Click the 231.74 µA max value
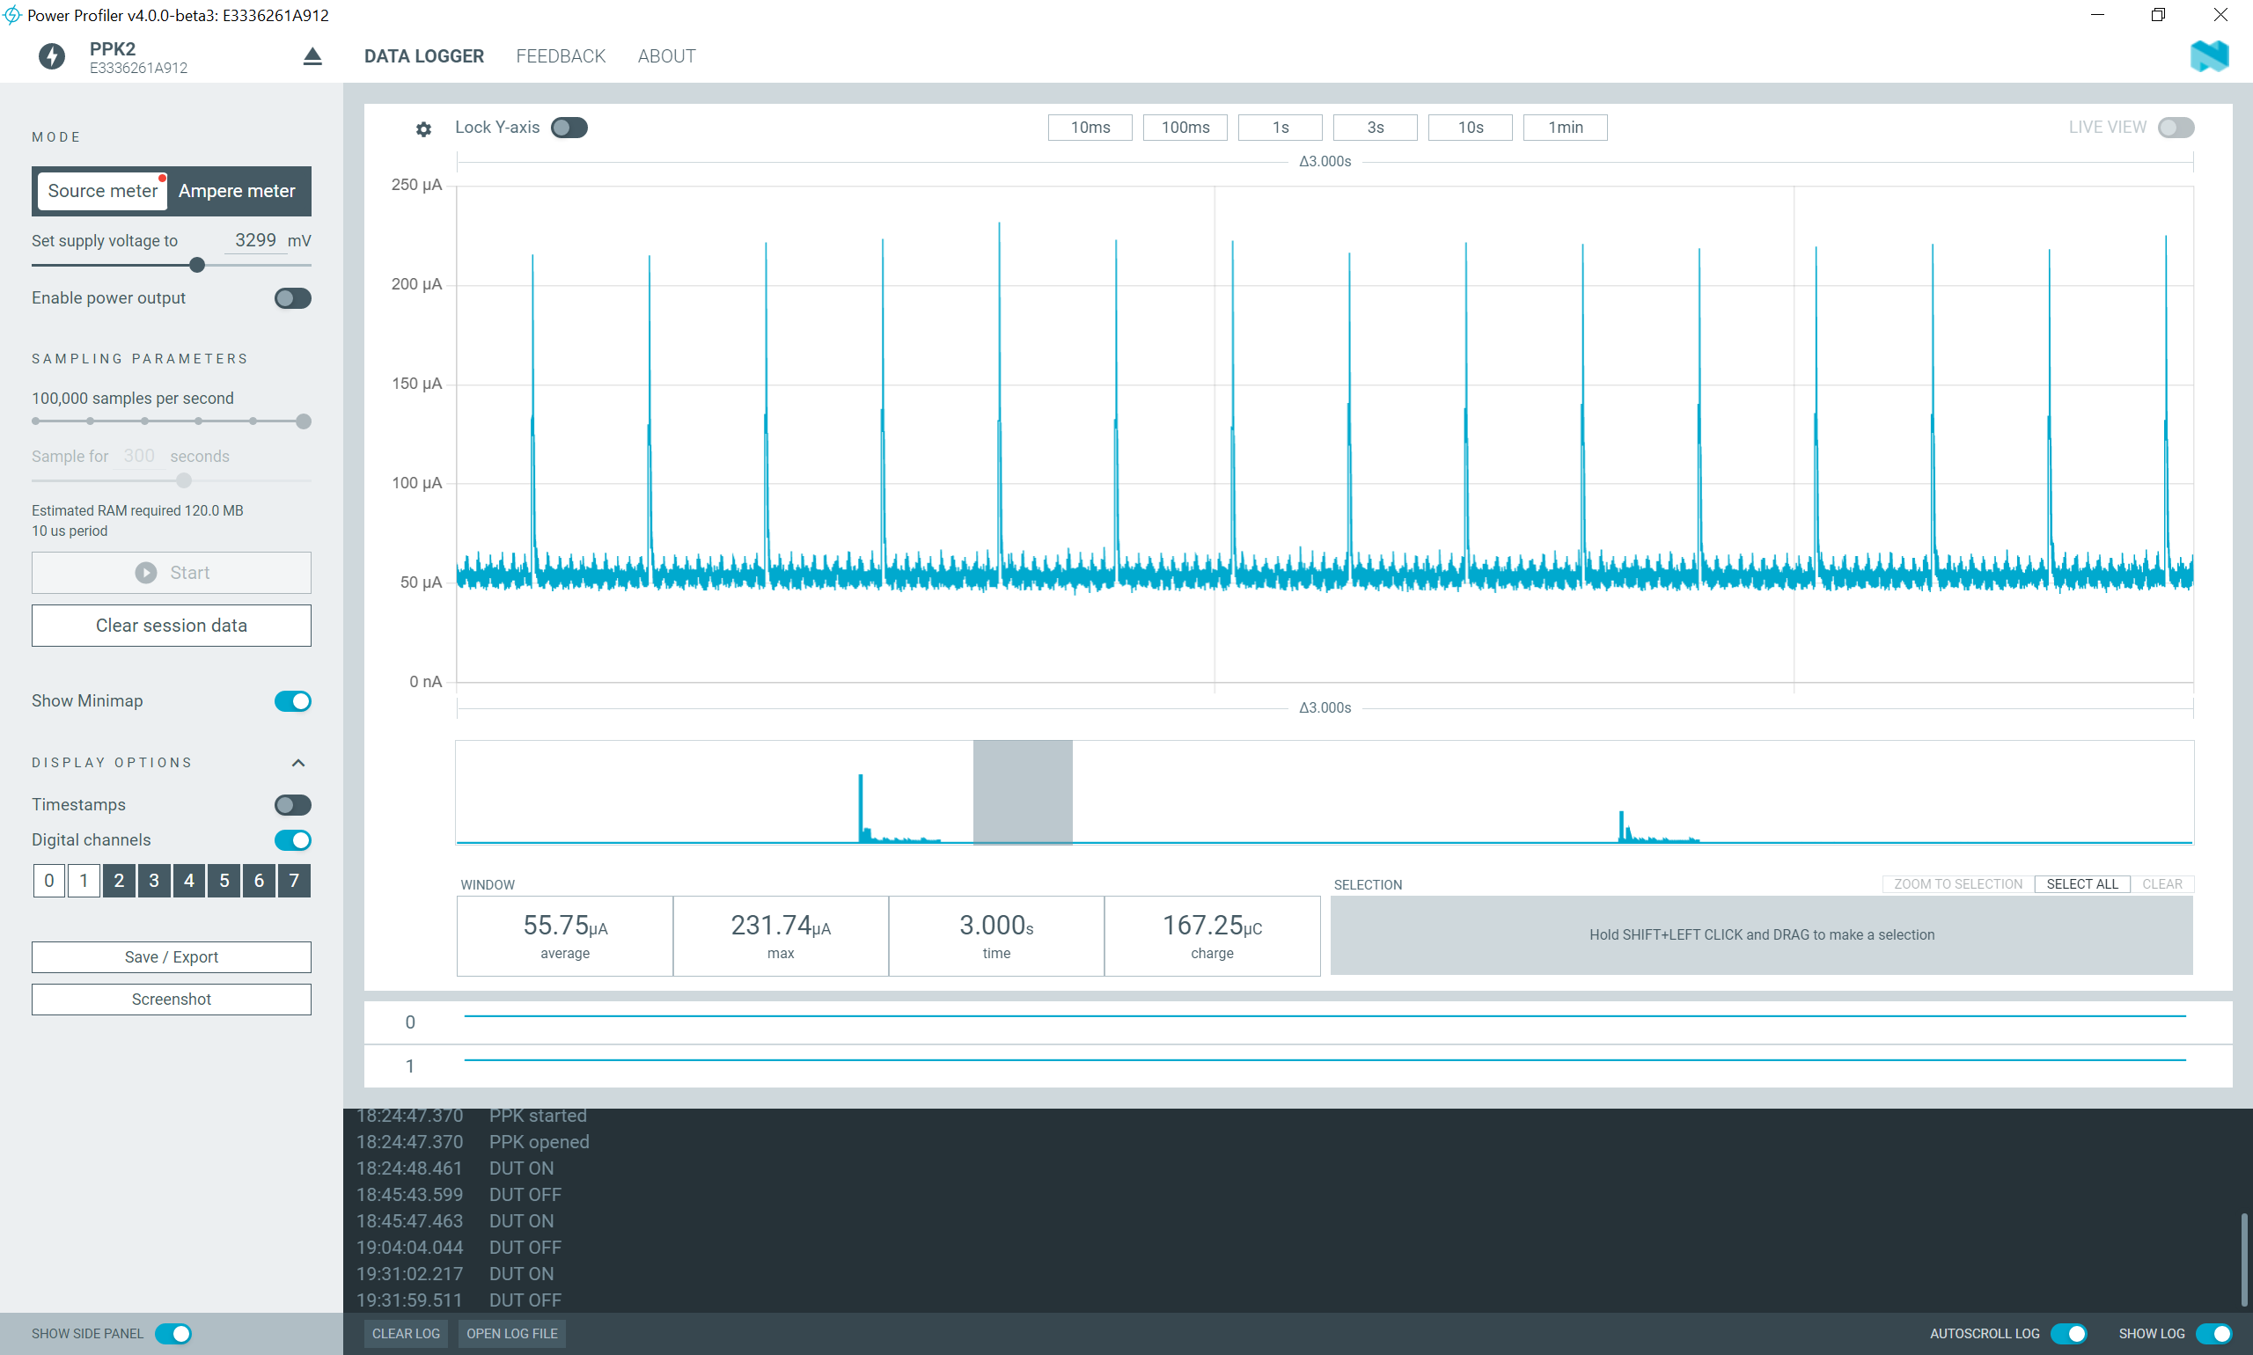The image size is (2253, 1355). [781, 927]
